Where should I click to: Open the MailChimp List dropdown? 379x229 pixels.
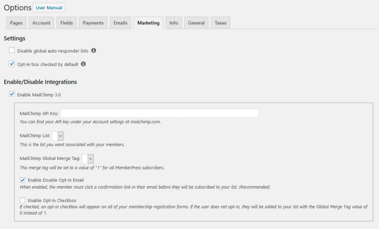pyautogui.click(x=58, y=136)
